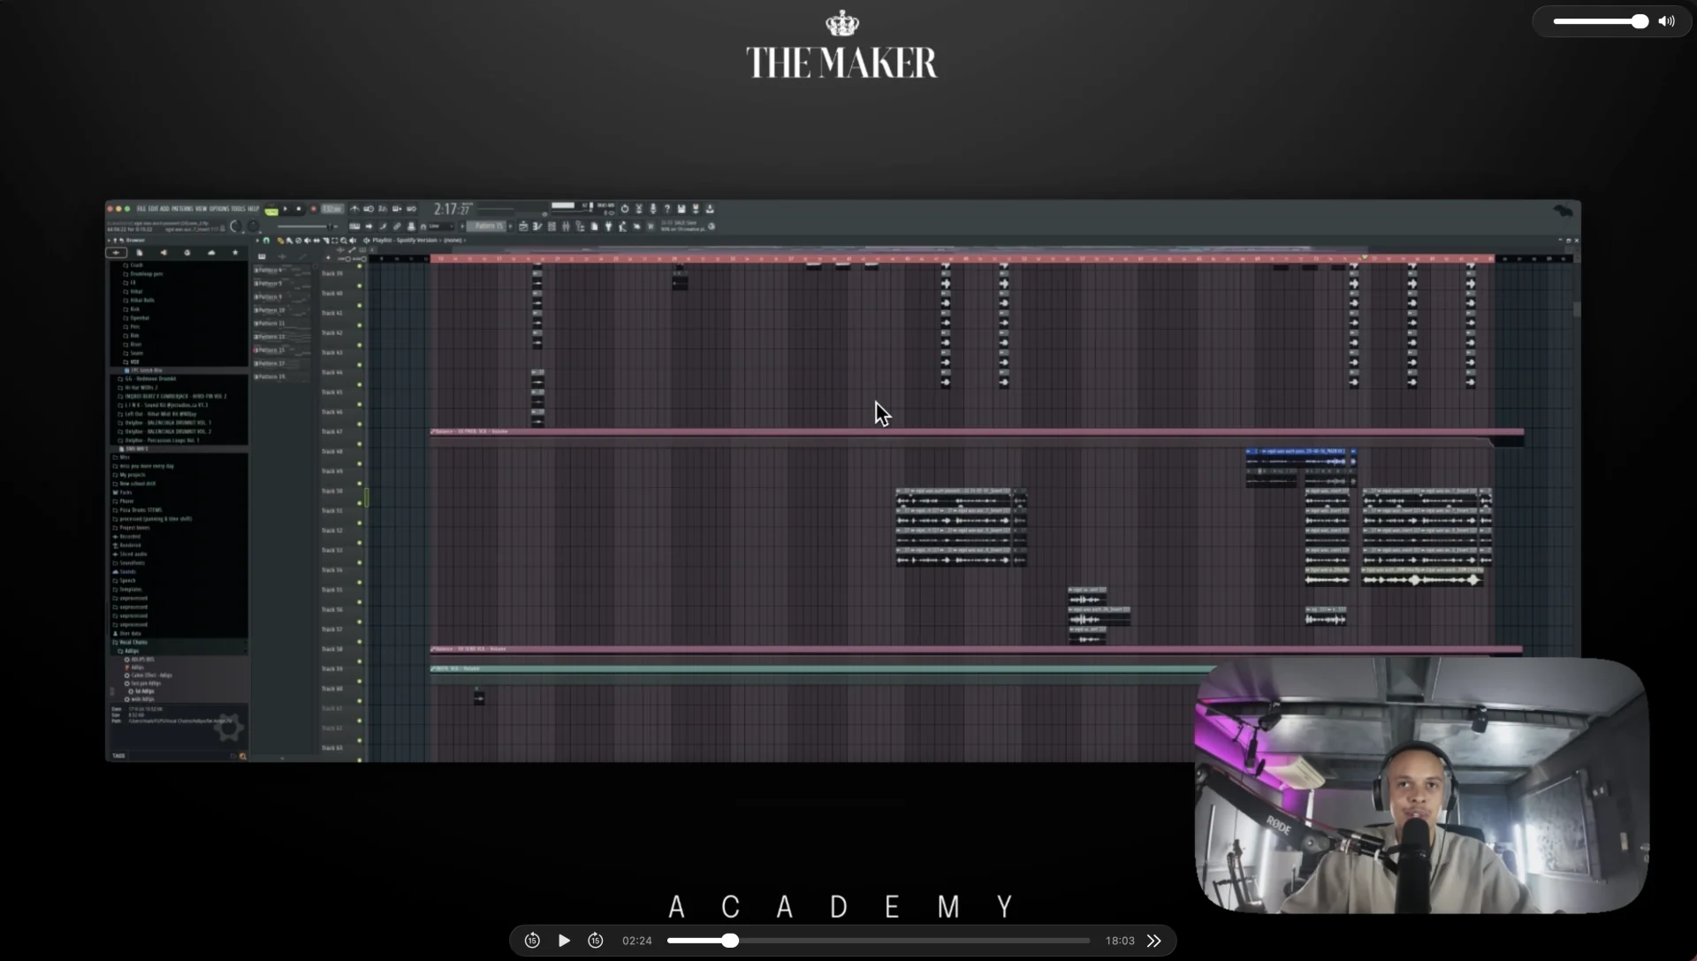Adjust the video player volume slider

pyautogui.click(x=1600, y=21)
